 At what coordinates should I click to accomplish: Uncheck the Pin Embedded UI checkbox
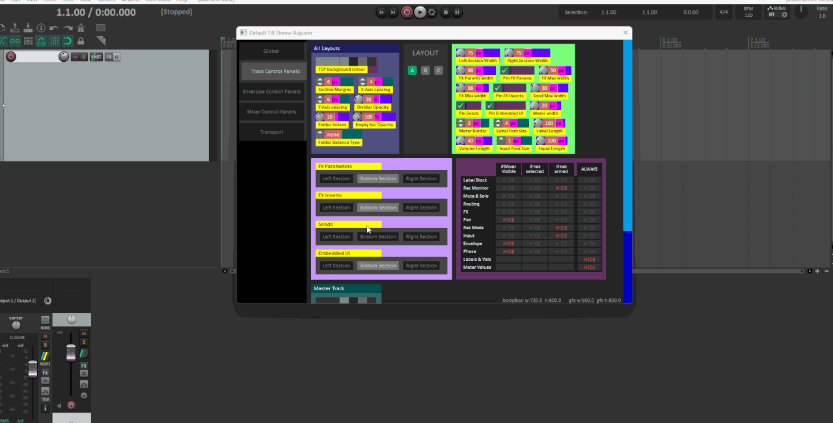click(491, 105)
